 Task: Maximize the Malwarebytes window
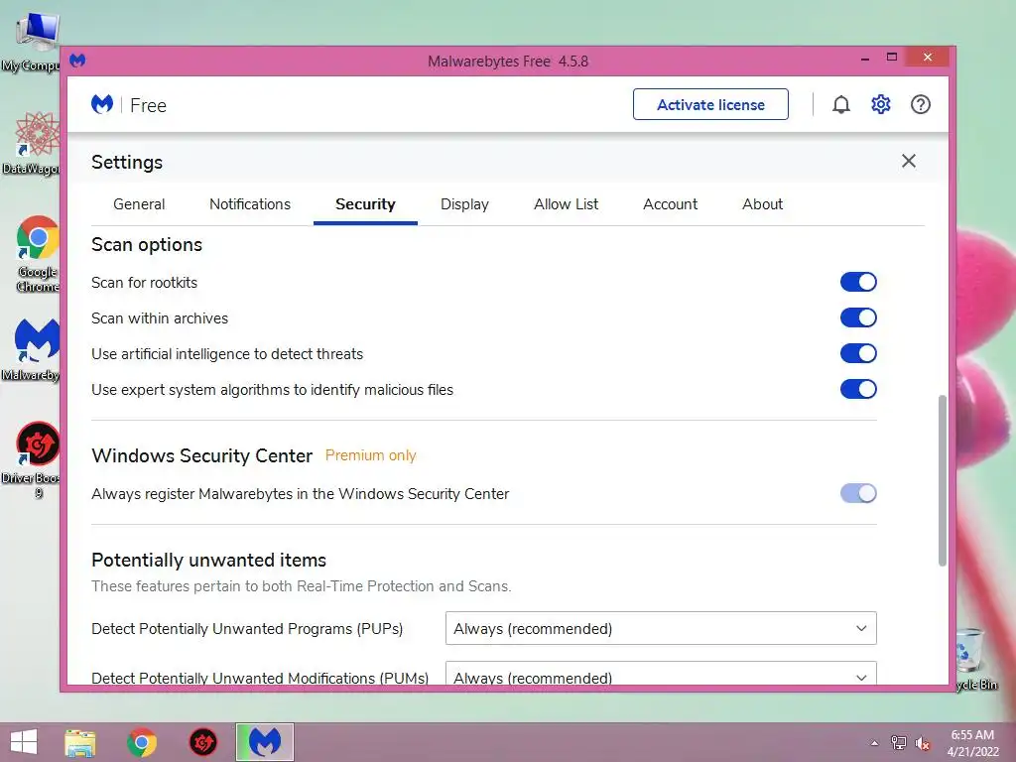coord(892,57)
